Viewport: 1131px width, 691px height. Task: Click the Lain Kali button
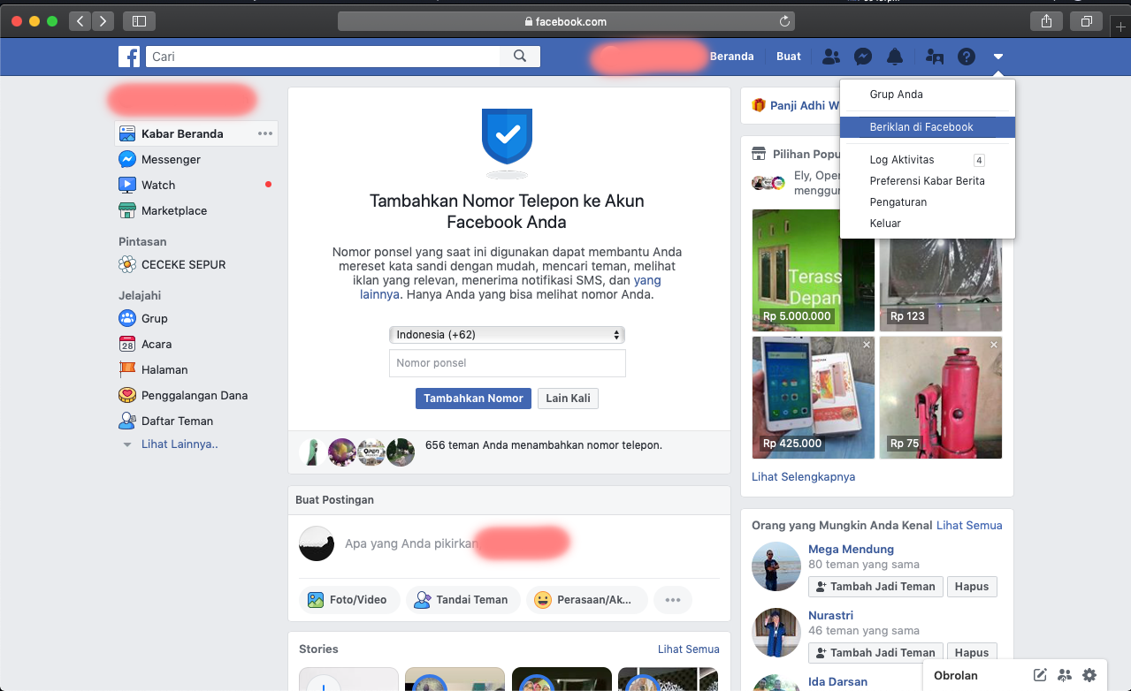tap(568, 399)
